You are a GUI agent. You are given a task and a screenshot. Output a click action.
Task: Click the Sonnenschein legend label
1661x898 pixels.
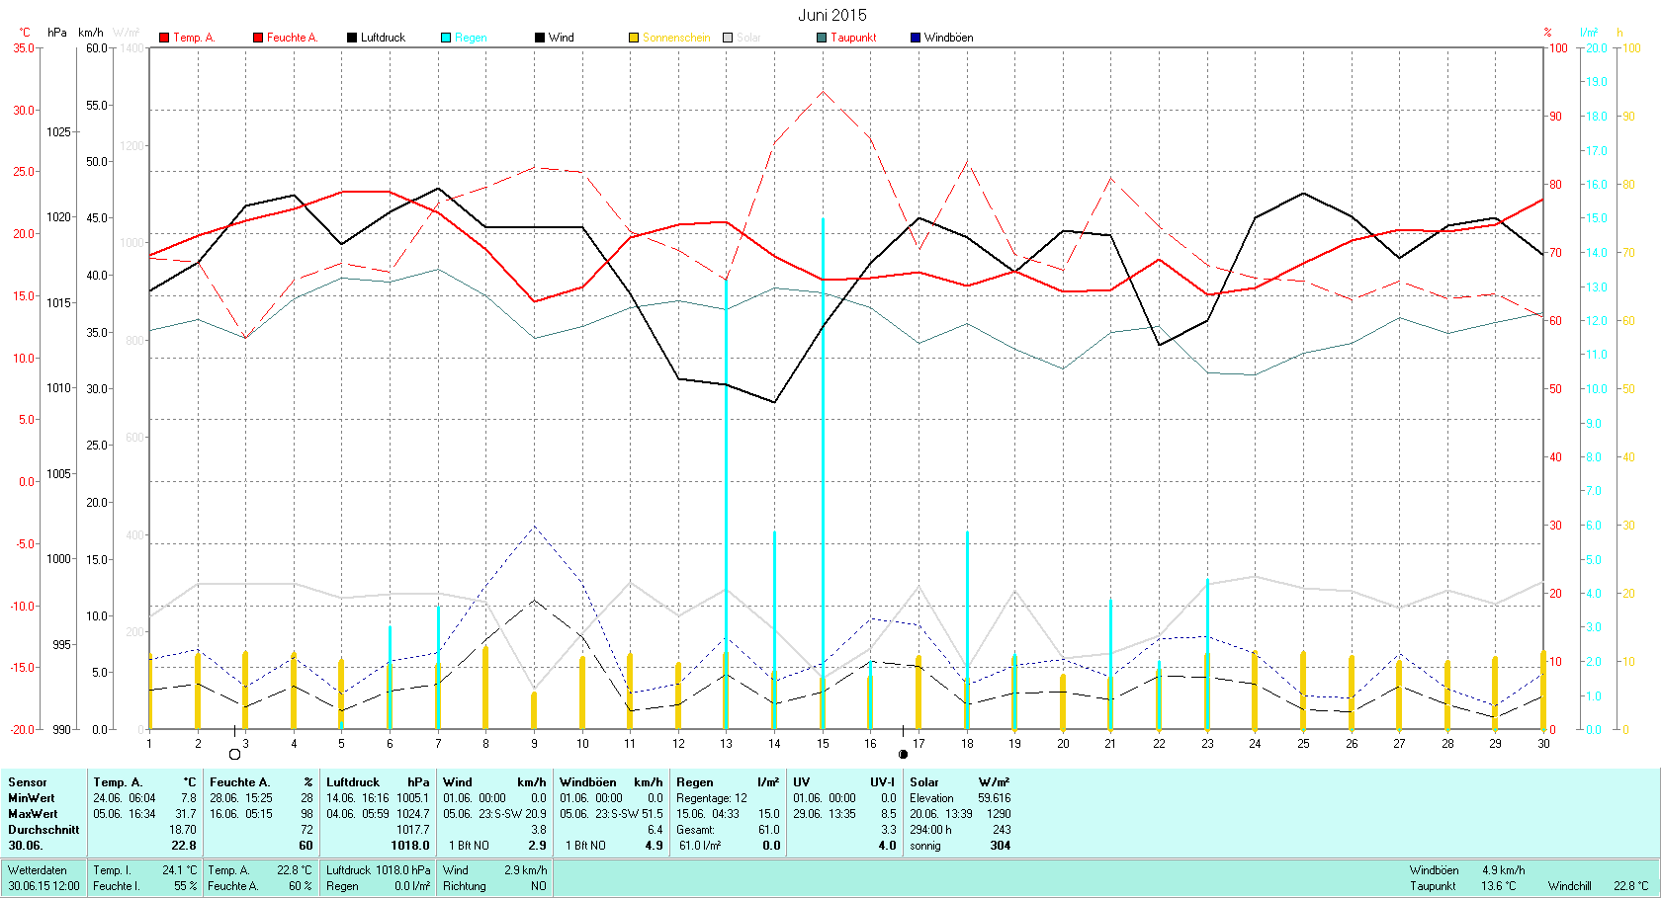coord(676,38)
